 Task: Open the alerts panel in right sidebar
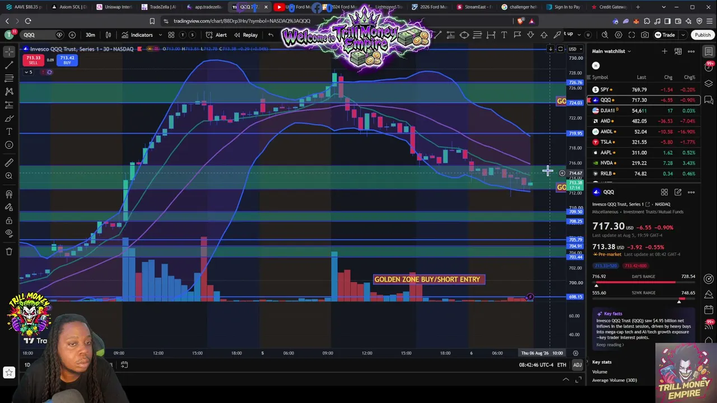click(x=709, y=68)
